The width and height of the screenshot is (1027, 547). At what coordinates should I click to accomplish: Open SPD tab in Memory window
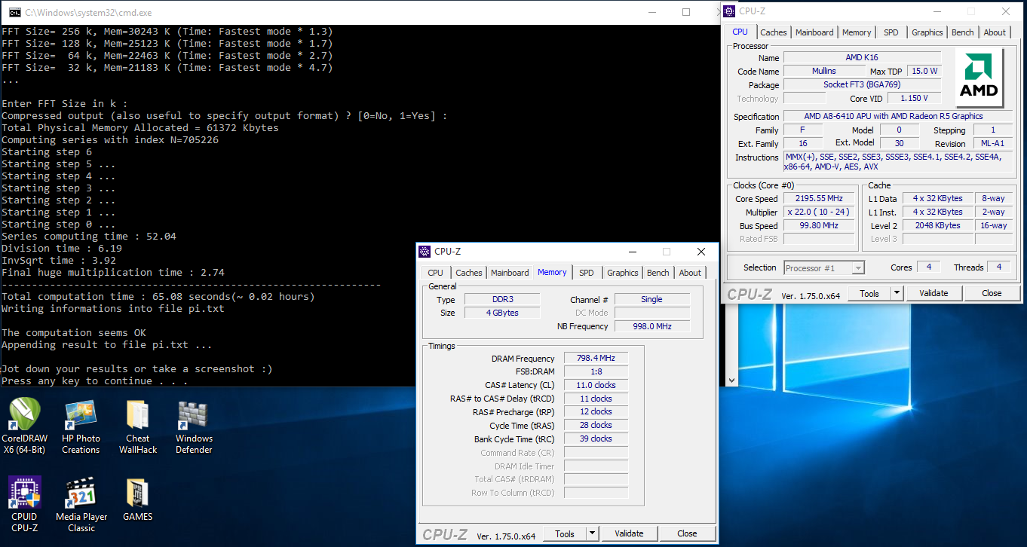(587, 273)
